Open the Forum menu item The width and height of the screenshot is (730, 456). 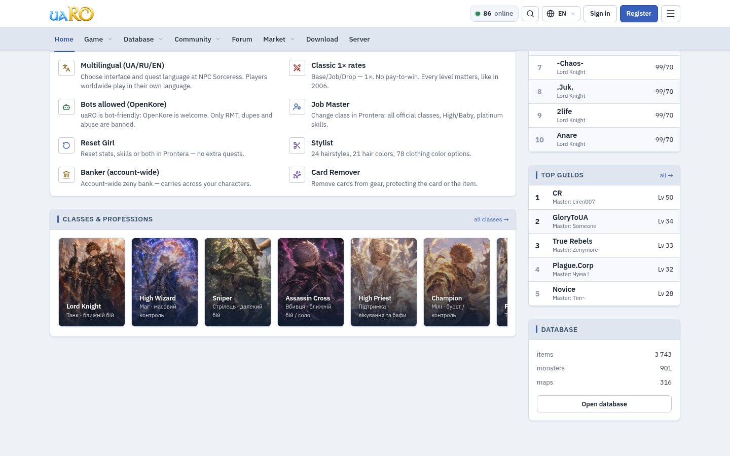pos(242,39)
